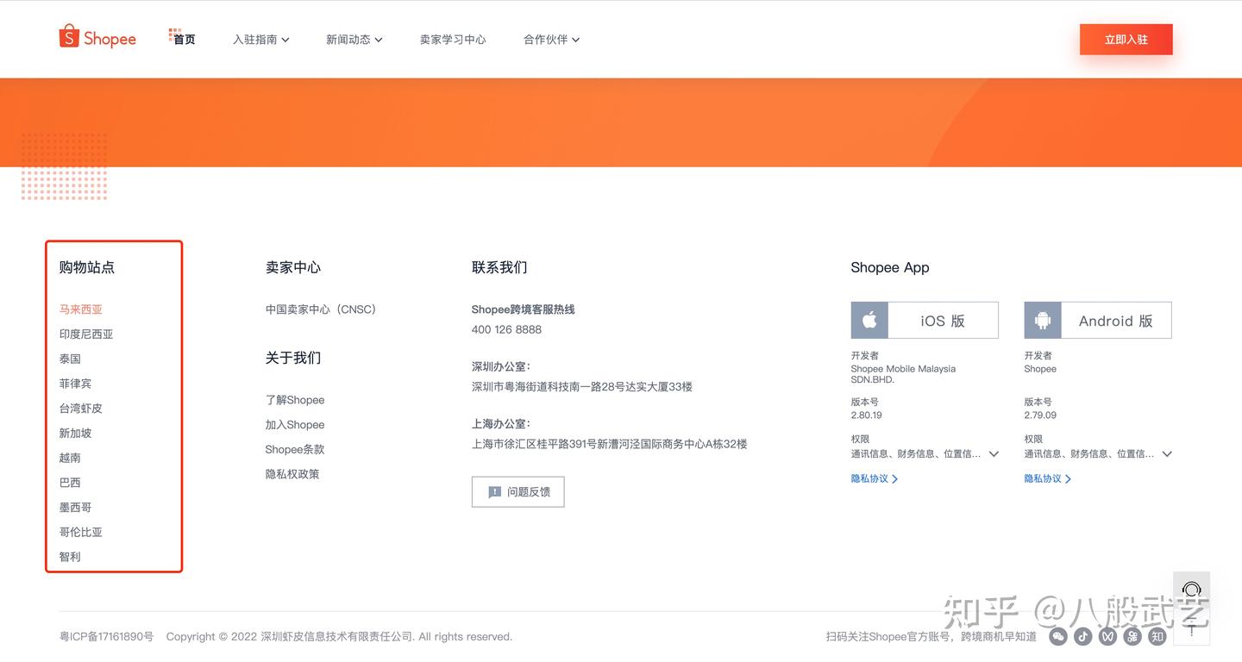
Task: Expand the 新闻动态 dropdown menu
Action: tap(354, 40)
